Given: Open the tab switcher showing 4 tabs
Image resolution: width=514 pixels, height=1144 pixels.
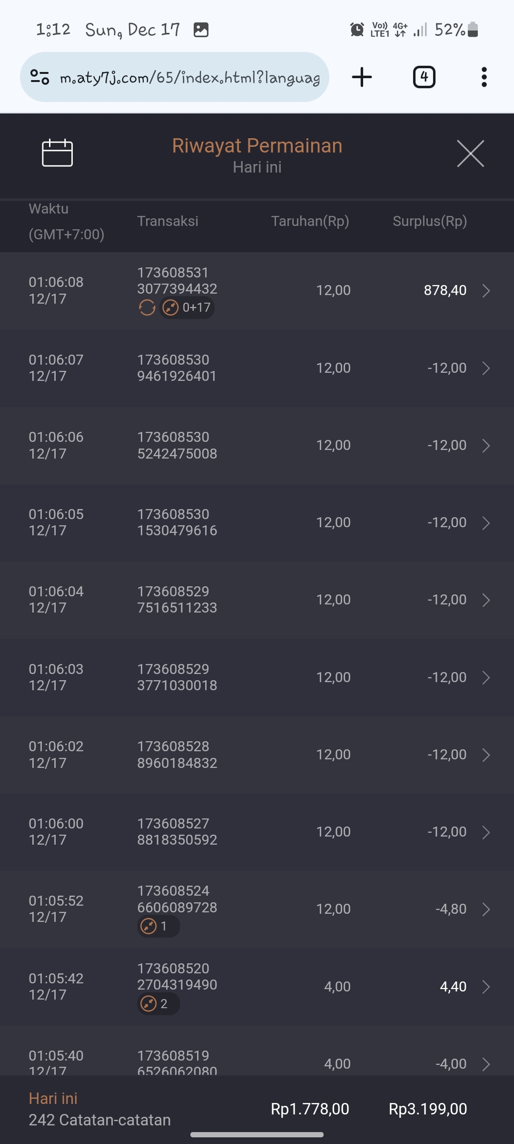Looking at the screenshot, I should point(424,77).
